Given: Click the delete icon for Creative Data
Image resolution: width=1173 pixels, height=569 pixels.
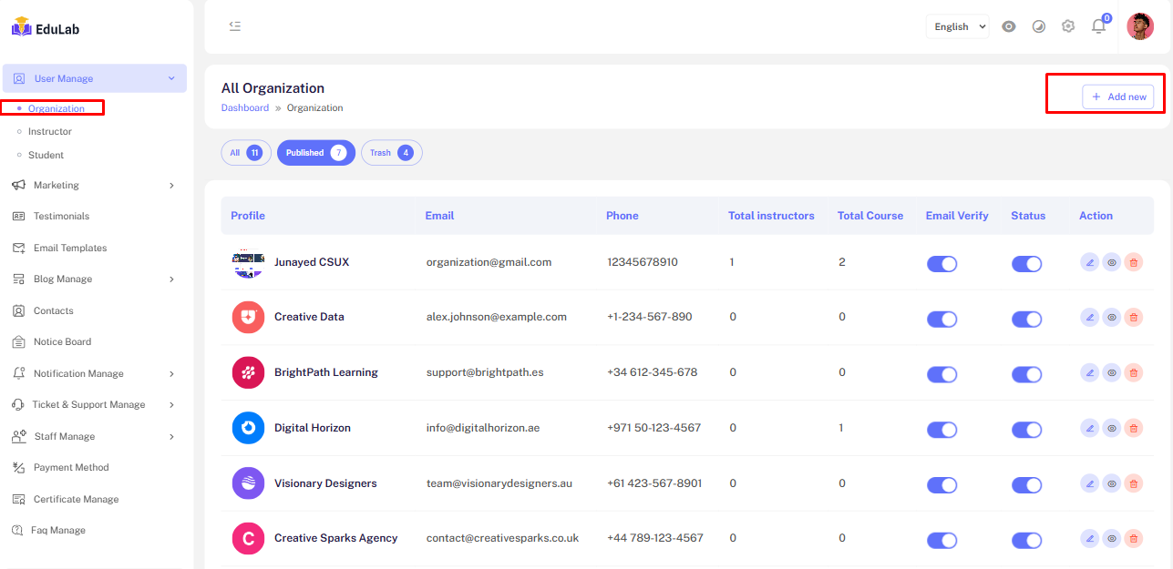Looking at the screenshot, I should coord(1133,318).
